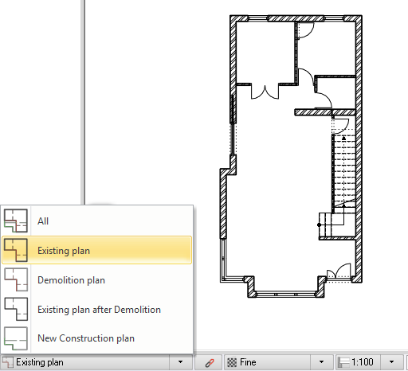Click the checkered Fine detail icon

coord(232,362)
